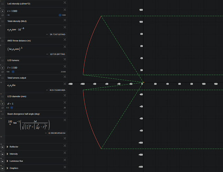
Task: Delete the 'LED lumens' note
Action: coord(65,59)
